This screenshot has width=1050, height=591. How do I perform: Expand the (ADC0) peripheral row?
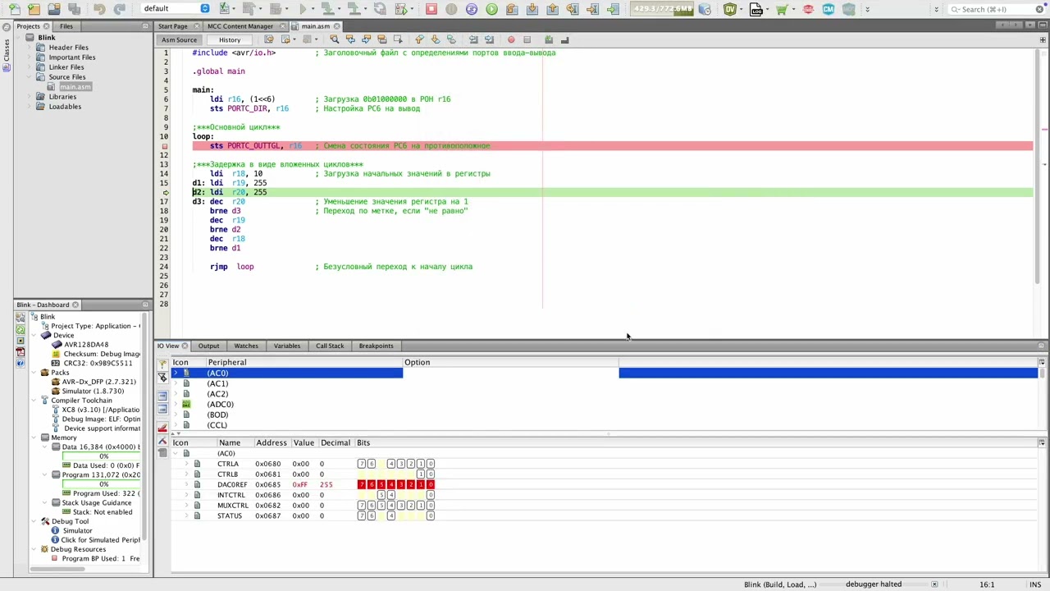pyautogui.click(x=176, y=405)
